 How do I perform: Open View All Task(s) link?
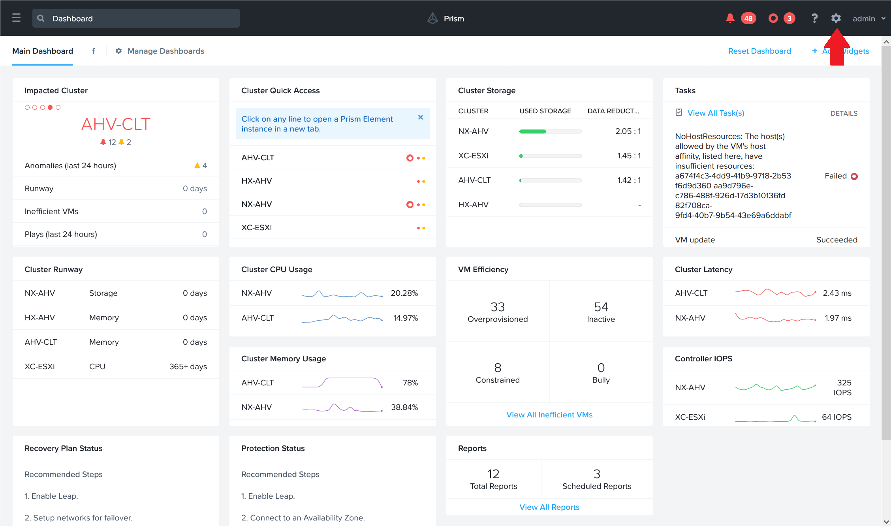tap(716, 113)
